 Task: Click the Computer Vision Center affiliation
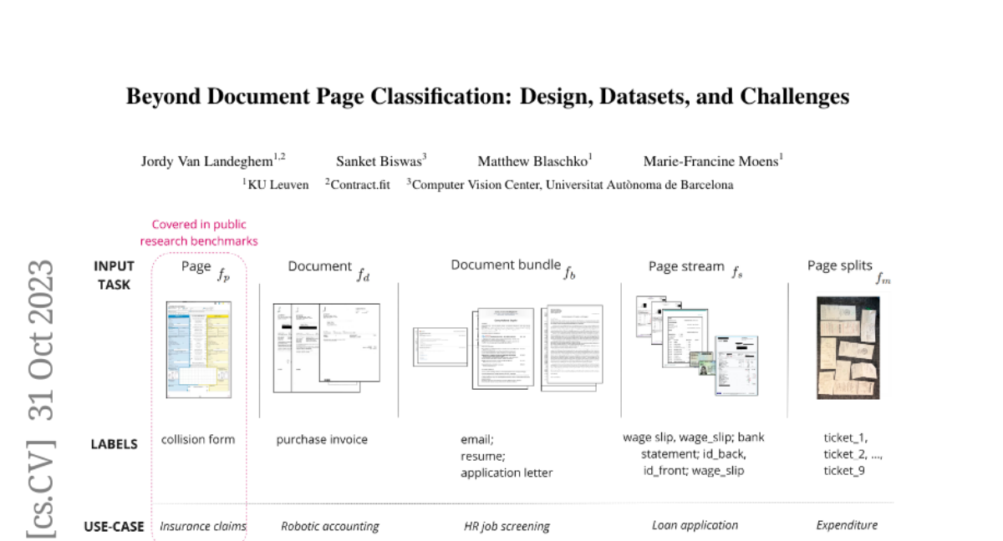570,185
